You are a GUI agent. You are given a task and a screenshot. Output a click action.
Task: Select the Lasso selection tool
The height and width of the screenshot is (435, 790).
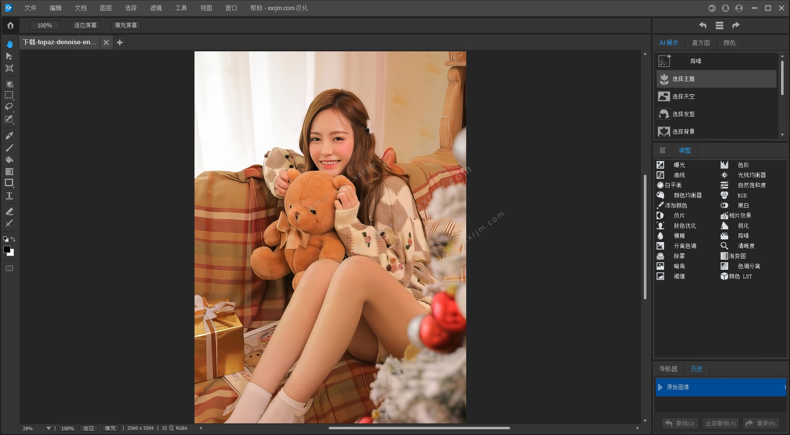(9, 107)
